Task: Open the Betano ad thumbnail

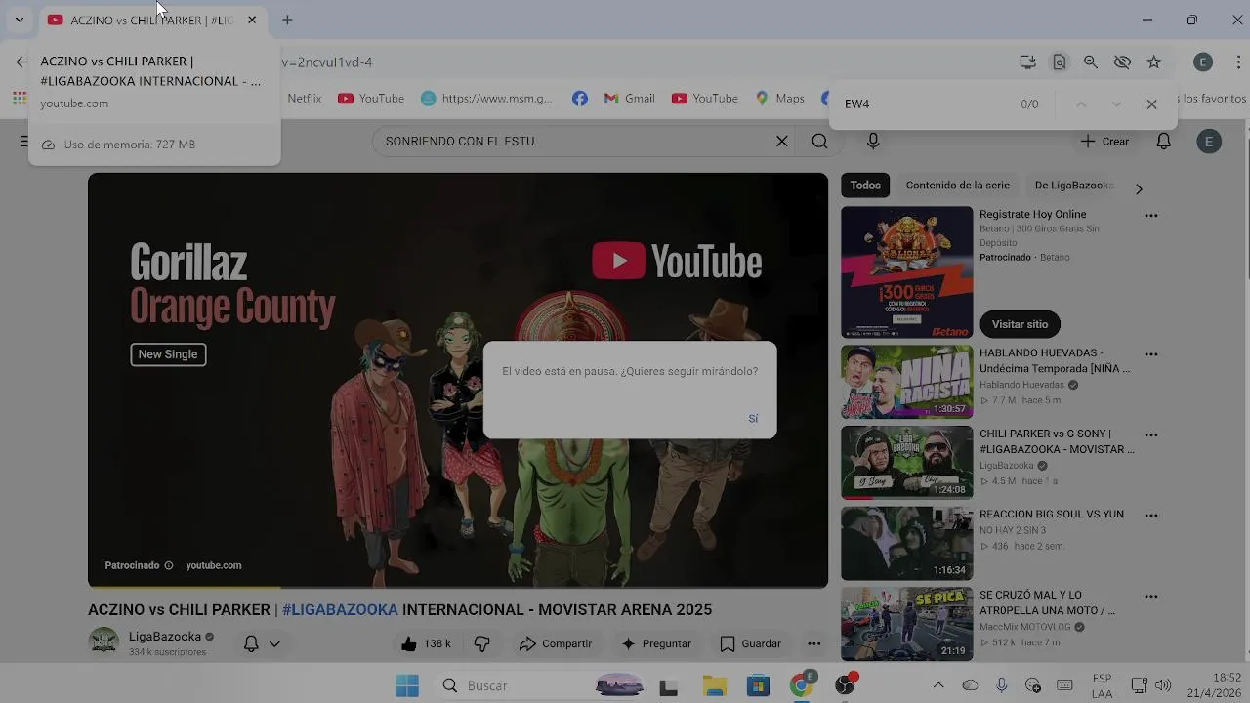Action: [x=907, y=271]
